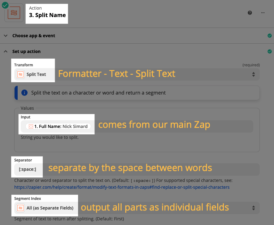Click the green step status badge at top left
Screen dimensions: 274x225
(5, 5)
